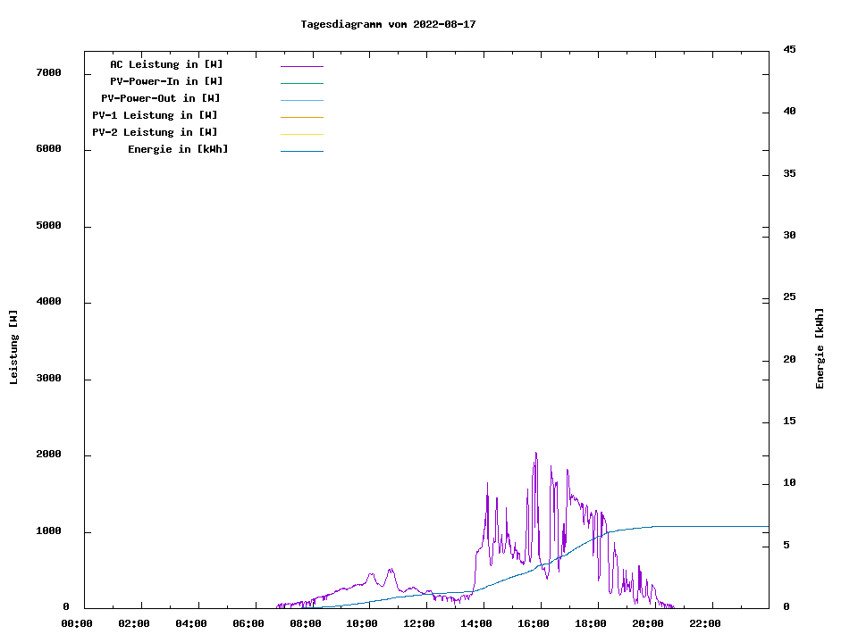
Task: Select the 22:00 tick label on time axis
Action: (705, 623)
